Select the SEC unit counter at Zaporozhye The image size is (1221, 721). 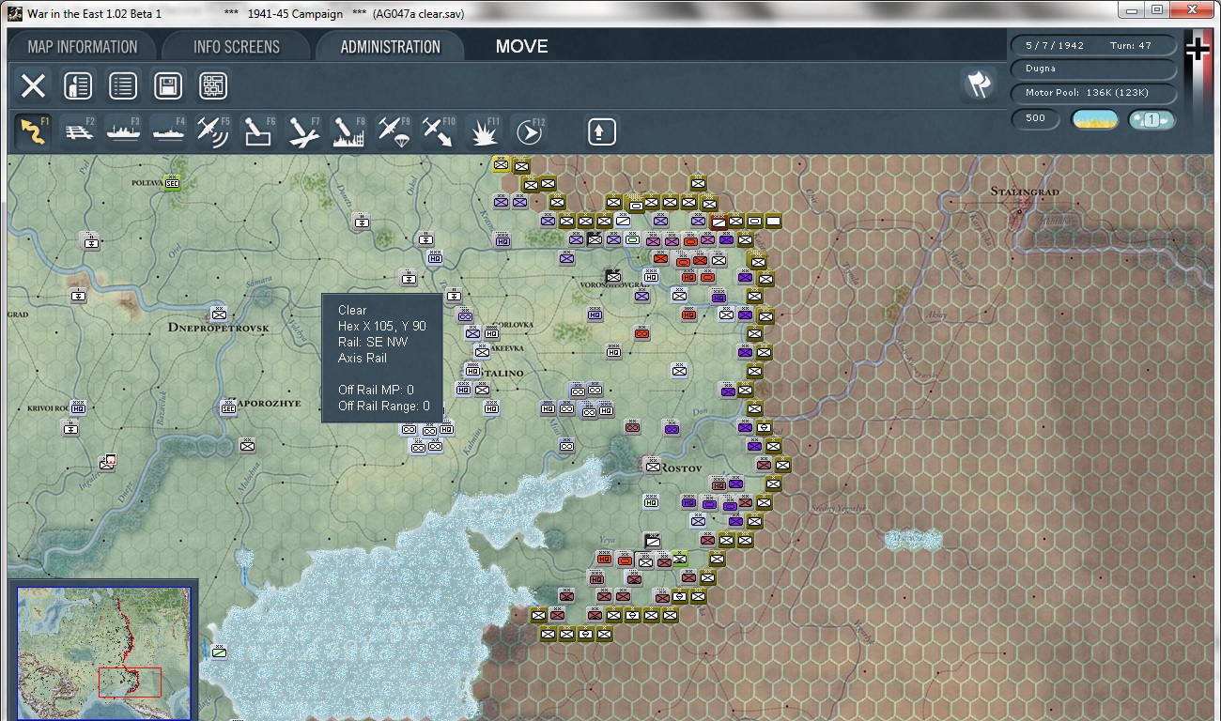[x=228, y=407]
